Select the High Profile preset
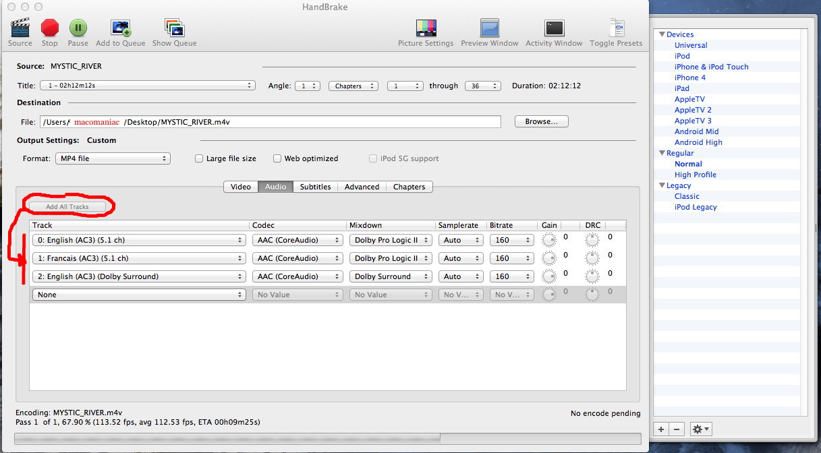Viewport: 821px width, 453px height. pyautogui.click(x=696, y=175)
